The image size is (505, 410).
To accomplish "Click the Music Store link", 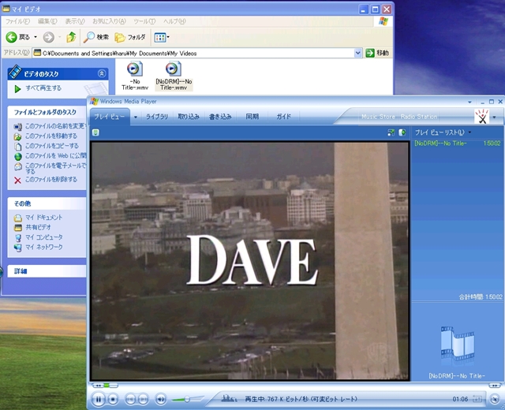I will coord(378,117).
